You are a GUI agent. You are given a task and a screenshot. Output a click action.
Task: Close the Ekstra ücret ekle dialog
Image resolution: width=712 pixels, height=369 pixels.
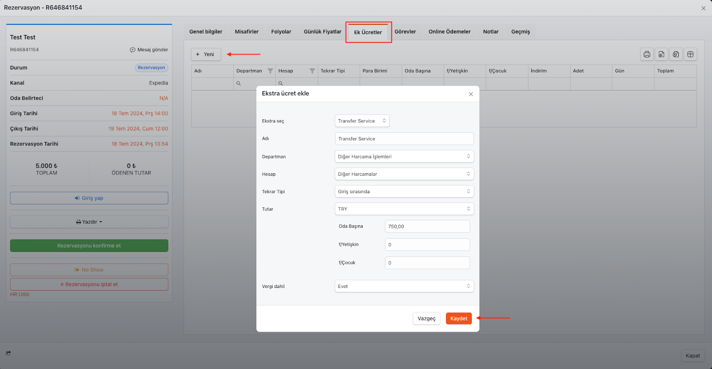(x=471, y=94)
